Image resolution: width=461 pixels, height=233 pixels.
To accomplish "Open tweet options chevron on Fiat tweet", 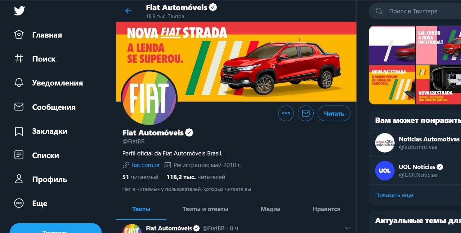I will (347, 228).
